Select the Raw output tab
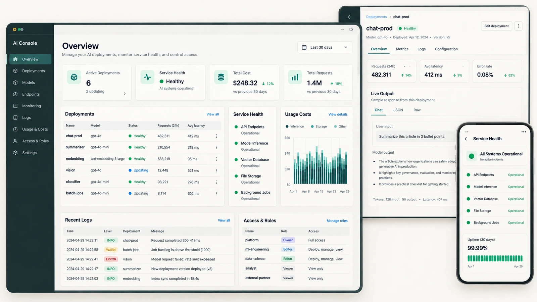 pyautogui.click(x=417, y=110)
